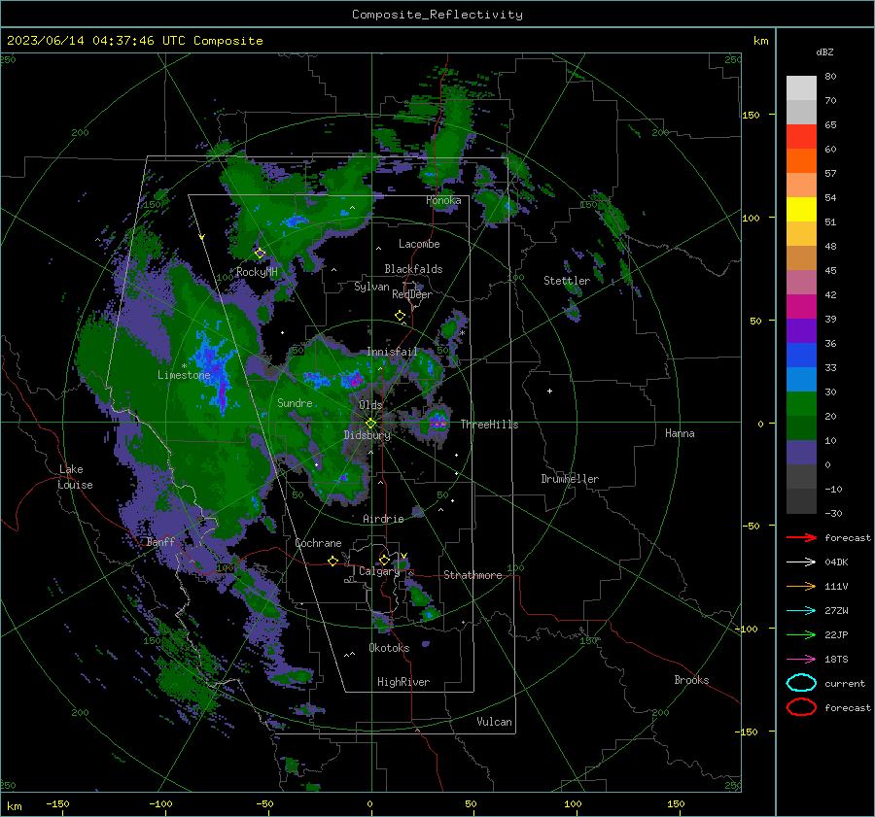This screenshot has height=817, width=875.
Task: Click the Stettler label
Action: [567, 281]
